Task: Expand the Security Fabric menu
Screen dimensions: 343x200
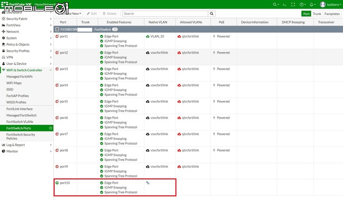Action: (x=51, y=19)
